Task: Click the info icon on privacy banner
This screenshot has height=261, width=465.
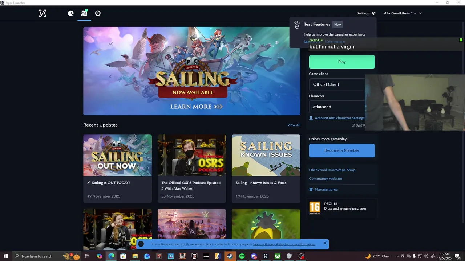Action: 141,244
